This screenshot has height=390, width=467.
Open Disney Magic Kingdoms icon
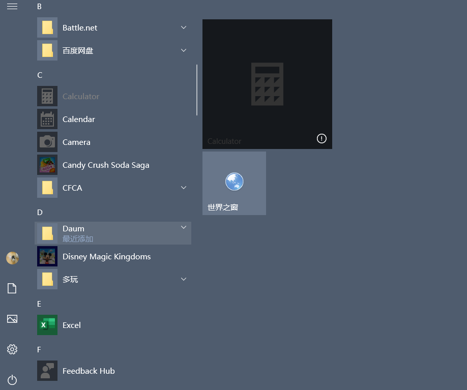coord(47,256)
